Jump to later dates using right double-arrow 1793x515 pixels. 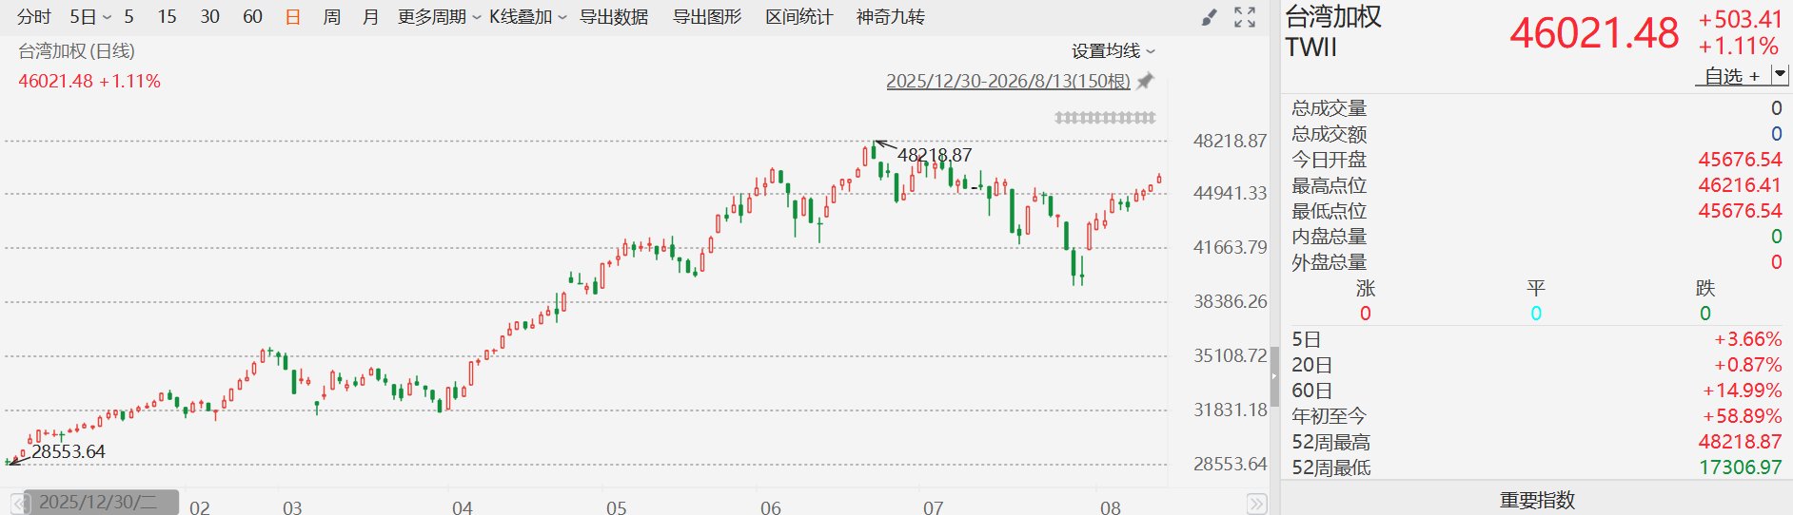pos(1256,503)
